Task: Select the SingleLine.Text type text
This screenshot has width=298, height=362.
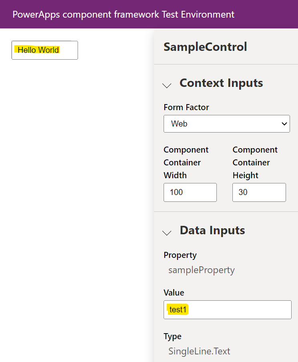Action: point(199,351)
